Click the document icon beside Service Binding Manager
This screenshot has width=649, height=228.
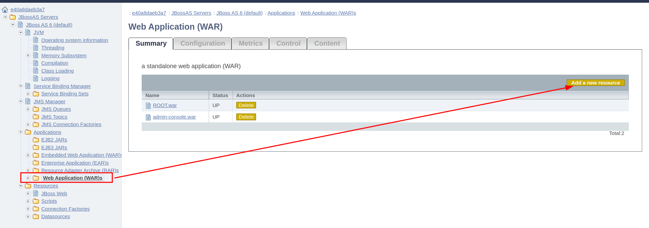click(x=28, y=86)
